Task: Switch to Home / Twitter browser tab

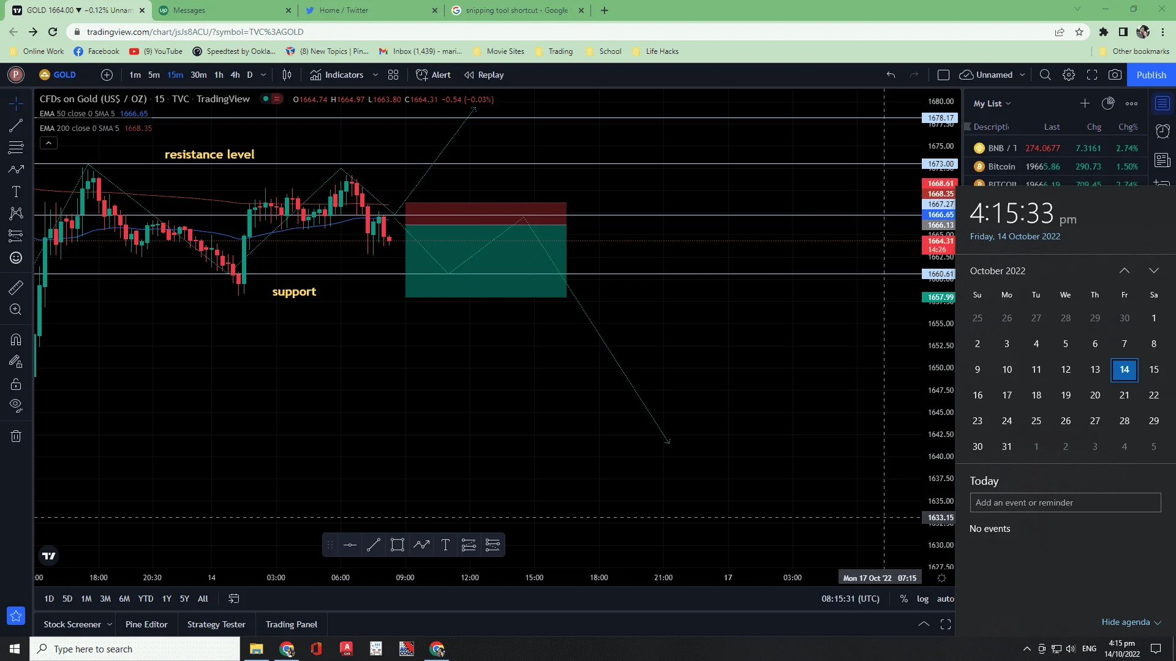Action: pyautogui.click(x=371, y=10)
